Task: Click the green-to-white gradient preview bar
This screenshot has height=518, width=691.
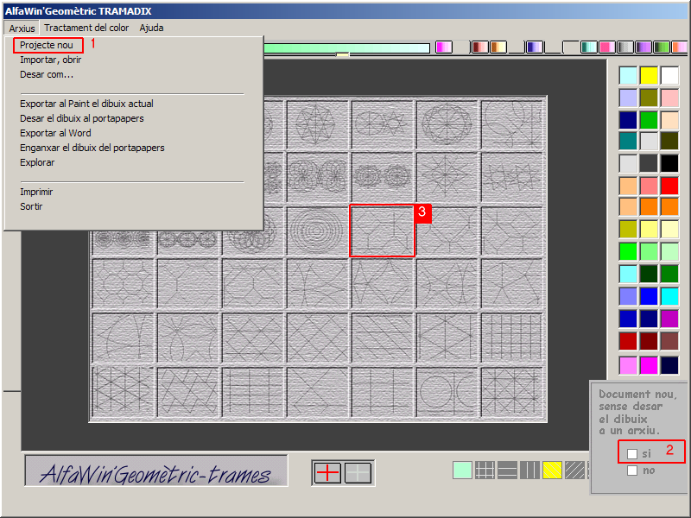Action: point(347,47)
